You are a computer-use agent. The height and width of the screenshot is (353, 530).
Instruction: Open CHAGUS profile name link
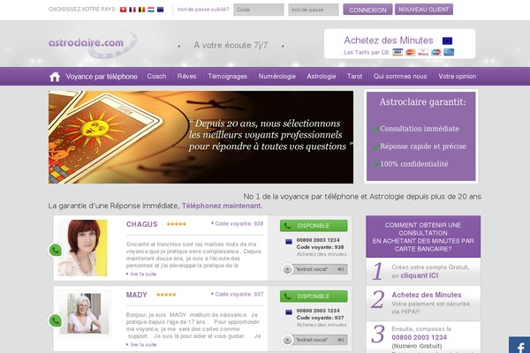point(141,224)
